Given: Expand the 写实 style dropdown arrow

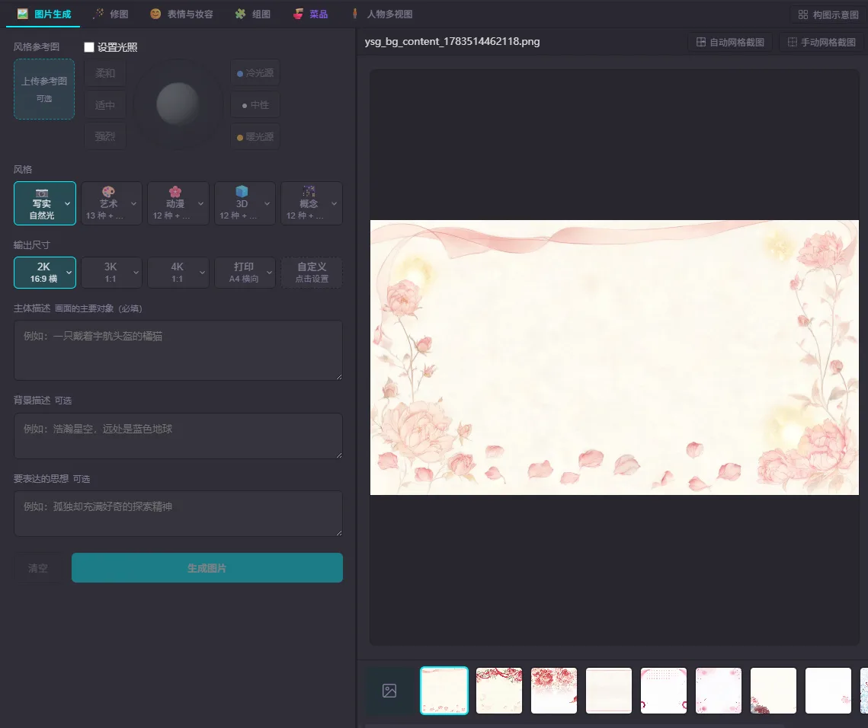Looking at the screenshot, I should pyautogui.click(x=68, y=203).
